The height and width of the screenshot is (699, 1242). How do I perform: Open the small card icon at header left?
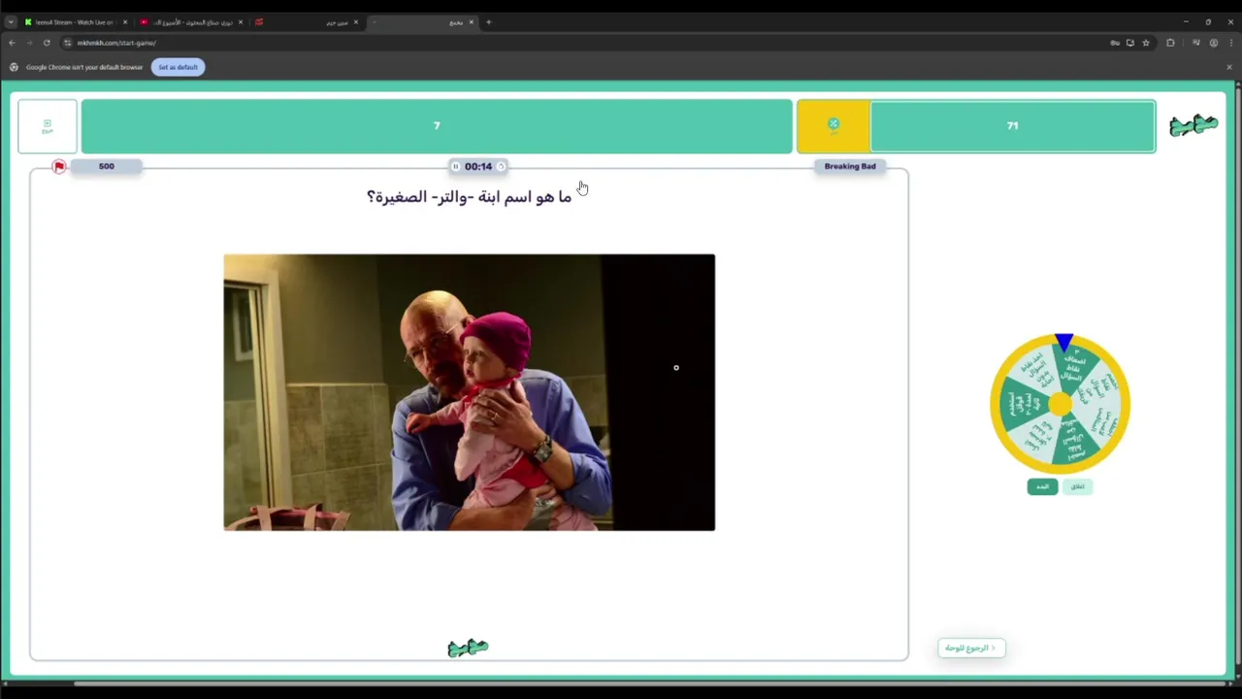48,126
